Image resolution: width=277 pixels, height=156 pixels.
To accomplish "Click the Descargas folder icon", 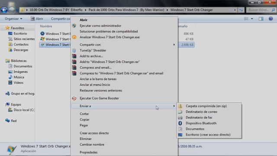I will click(x=10, y=50).
